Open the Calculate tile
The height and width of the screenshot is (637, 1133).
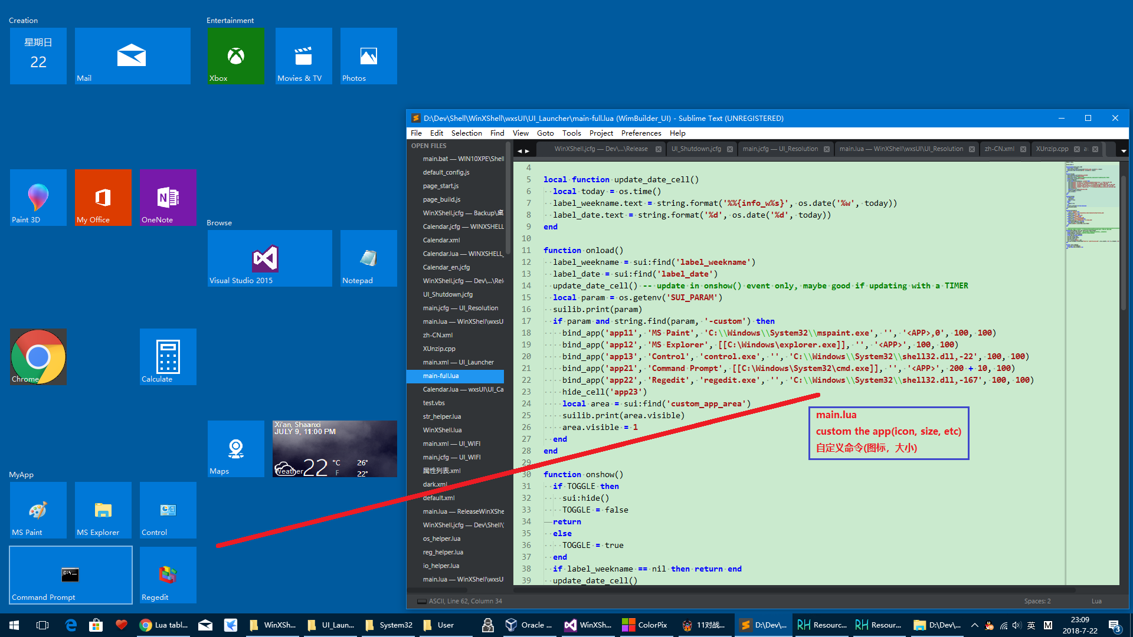pos(168,357)
